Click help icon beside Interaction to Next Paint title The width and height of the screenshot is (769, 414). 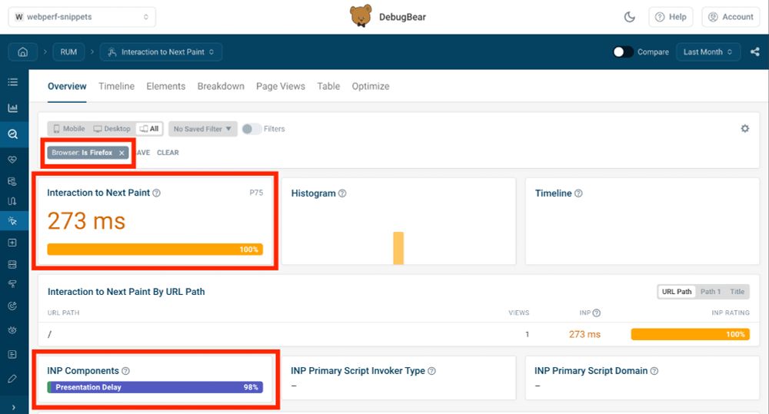tap(156, 193)
